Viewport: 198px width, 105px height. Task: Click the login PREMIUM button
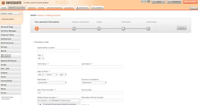(x=174, y=2)
